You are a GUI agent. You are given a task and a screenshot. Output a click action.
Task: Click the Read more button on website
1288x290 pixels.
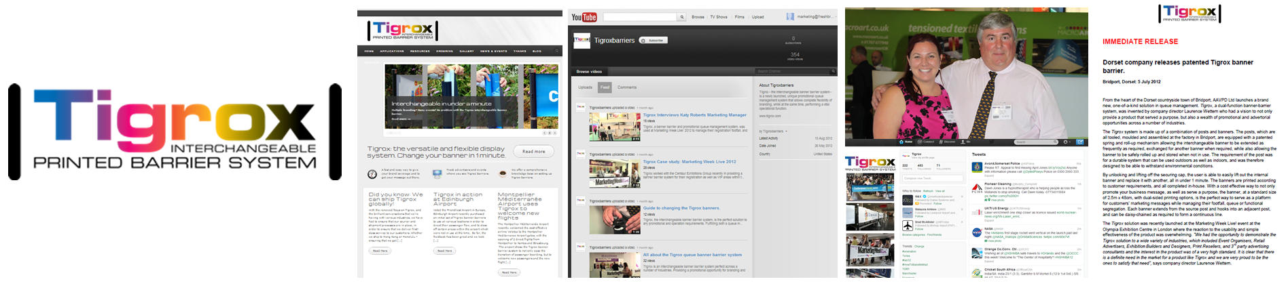click(534, 151)
